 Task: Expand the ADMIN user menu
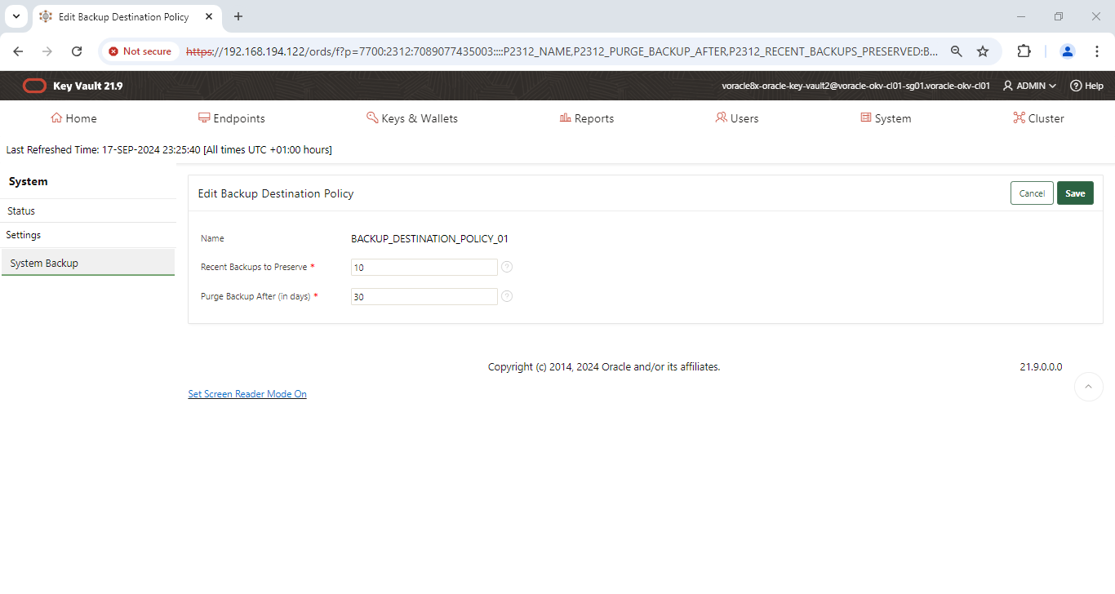(1029, 86)
